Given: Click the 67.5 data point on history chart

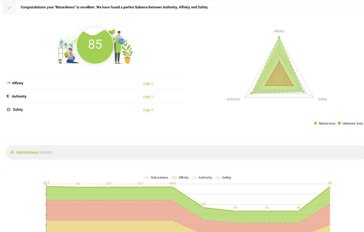Looking at the screenshot, I should (46, 186).
